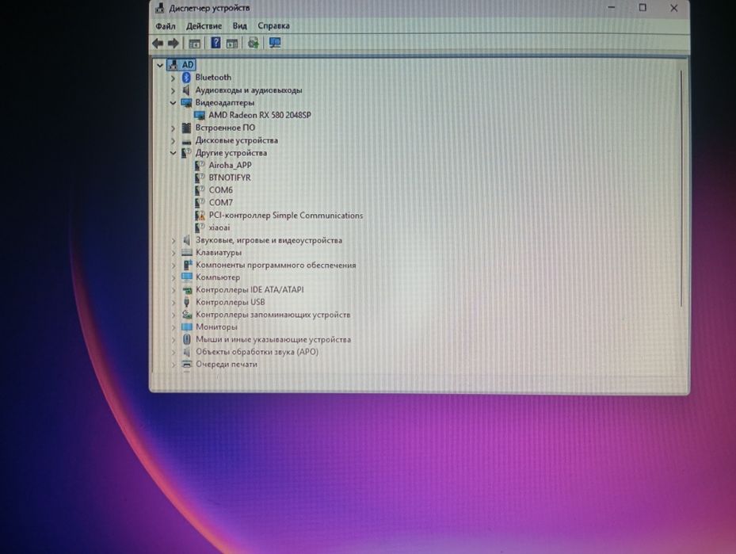Select the Airoha_APP device

[230, 166]
